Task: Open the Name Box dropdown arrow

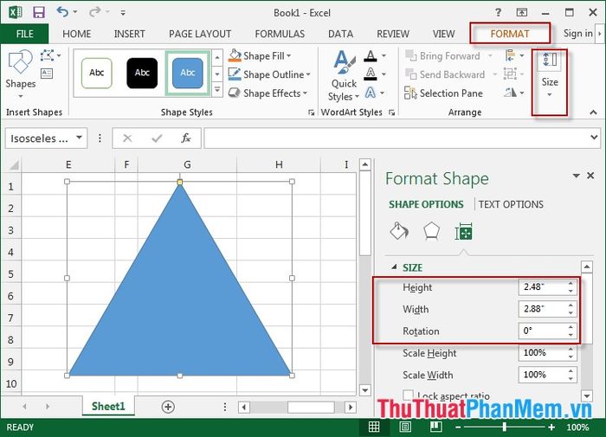Action: coord(80,138)
